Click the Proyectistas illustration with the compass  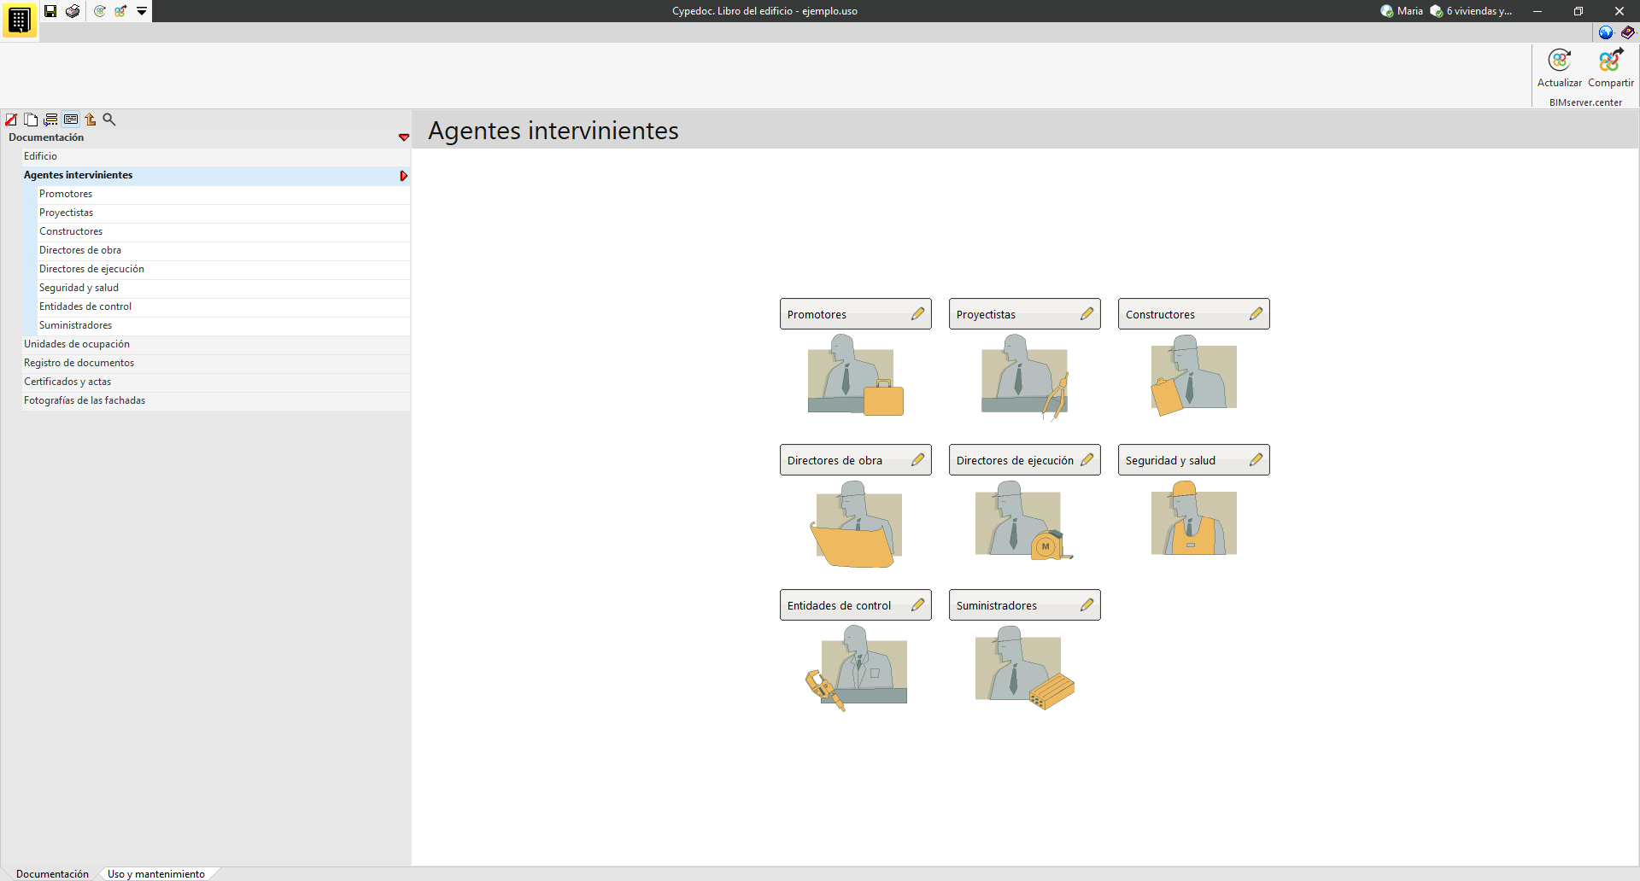pyautogui.click(x=1025, y=376)
